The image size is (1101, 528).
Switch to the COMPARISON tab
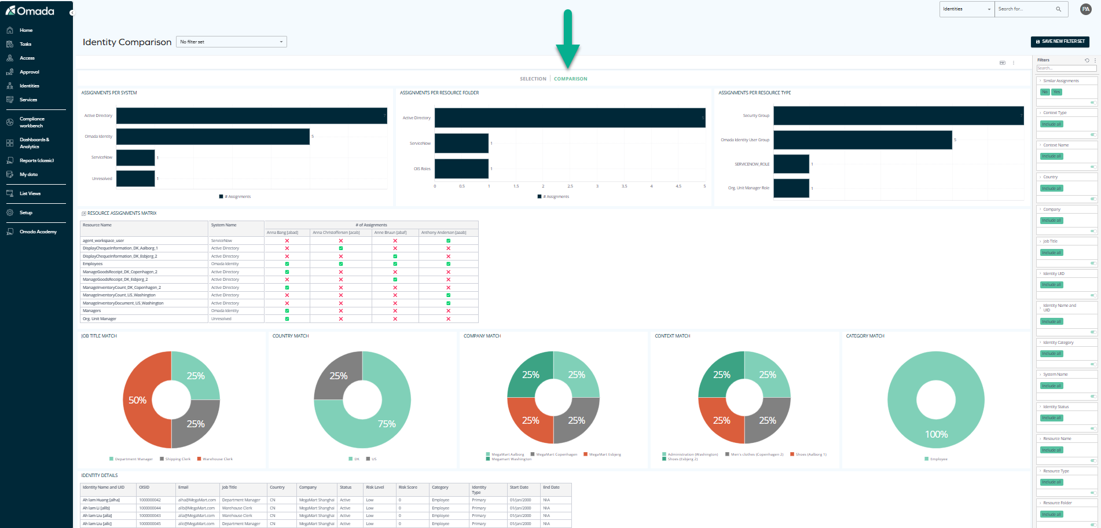coord(570,79)
